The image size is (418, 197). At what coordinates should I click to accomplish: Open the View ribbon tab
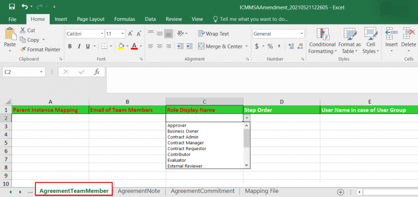tap(198, 19)
